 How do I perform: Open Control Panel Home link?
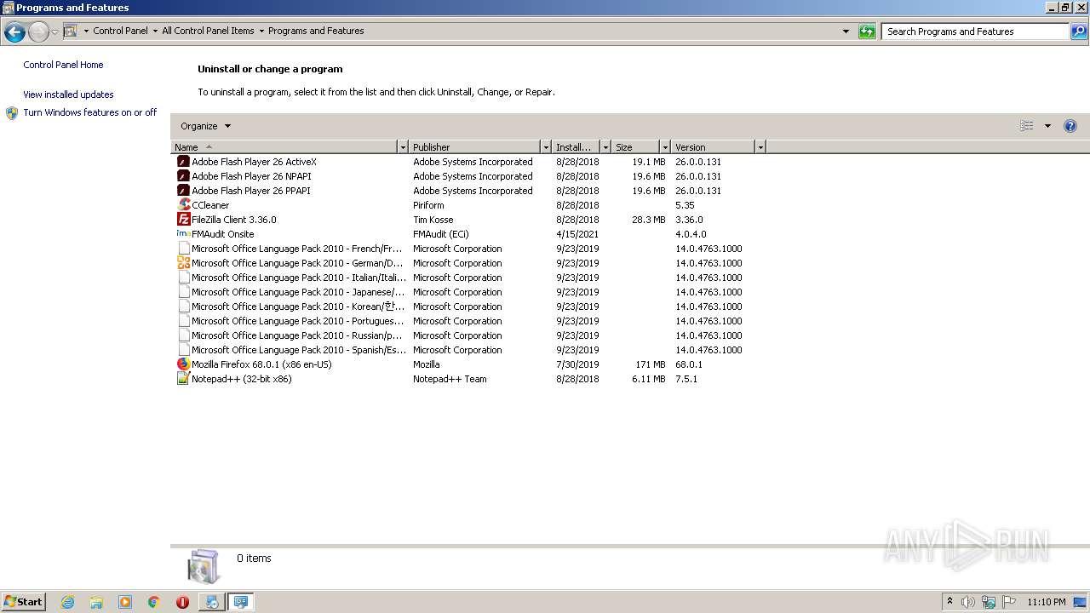pos(63,65)
